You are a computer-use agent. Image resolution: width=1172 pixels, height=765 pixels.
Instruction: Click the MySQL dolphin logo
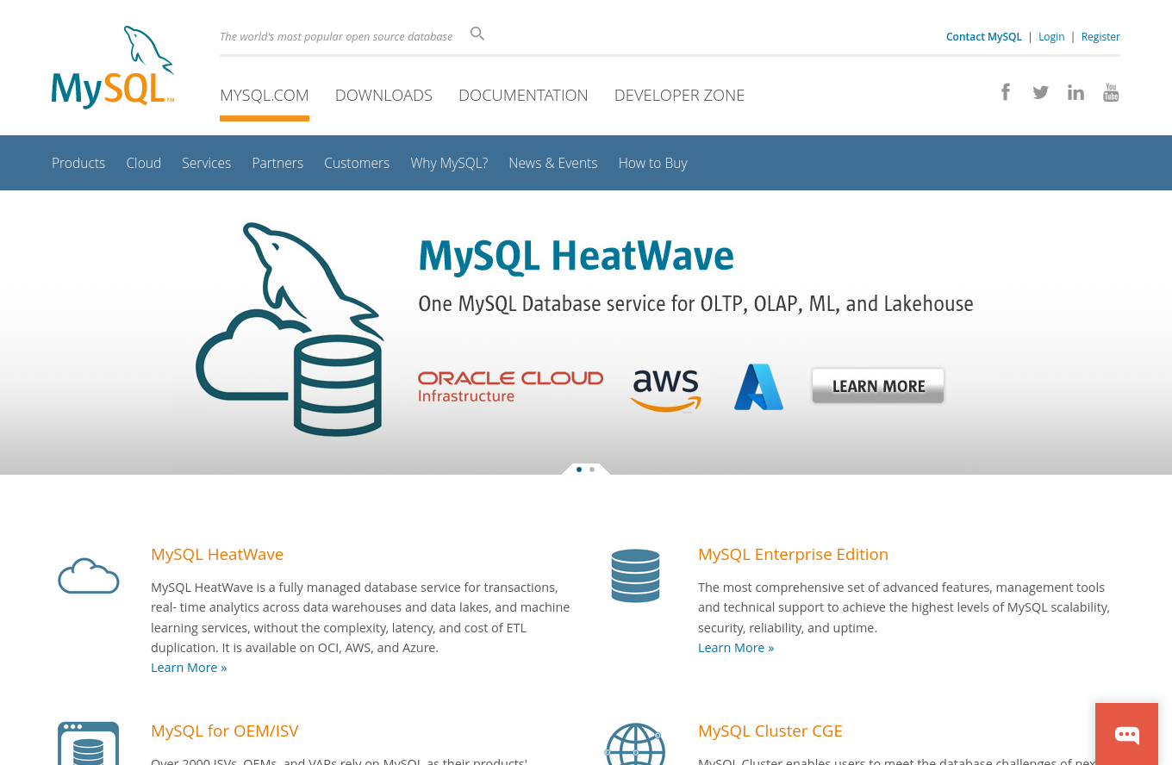[x=113, y=67]
